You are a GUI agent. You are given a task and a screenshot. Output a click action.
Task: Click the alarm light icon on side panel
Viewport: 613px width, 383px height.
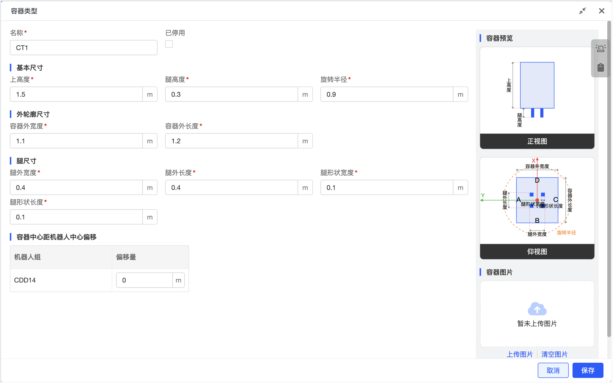click(600, 49)
